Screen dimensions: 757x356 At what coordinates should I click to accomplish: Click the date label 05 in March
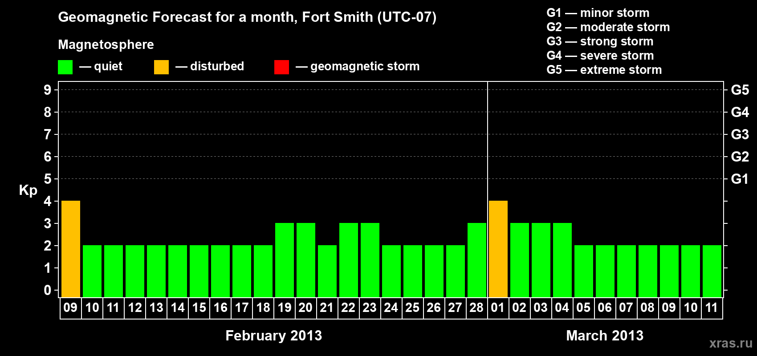click(583, 307)
